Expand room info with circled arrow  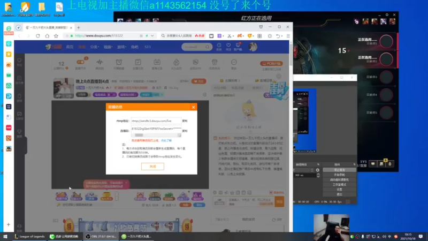[205, 95]
